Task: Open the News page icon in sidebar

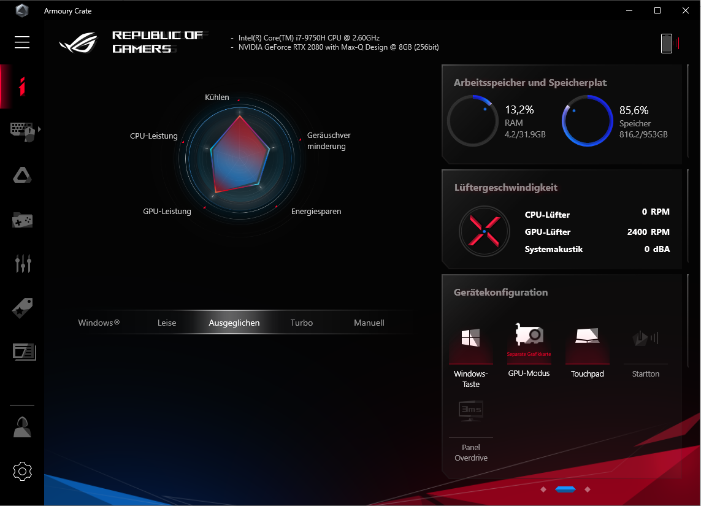Action: (x=23, y=352)
